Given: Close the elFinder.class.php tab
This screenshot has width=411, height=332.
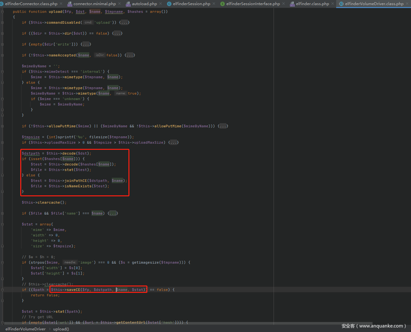Looking at the screenshot, I should [333, 4].
